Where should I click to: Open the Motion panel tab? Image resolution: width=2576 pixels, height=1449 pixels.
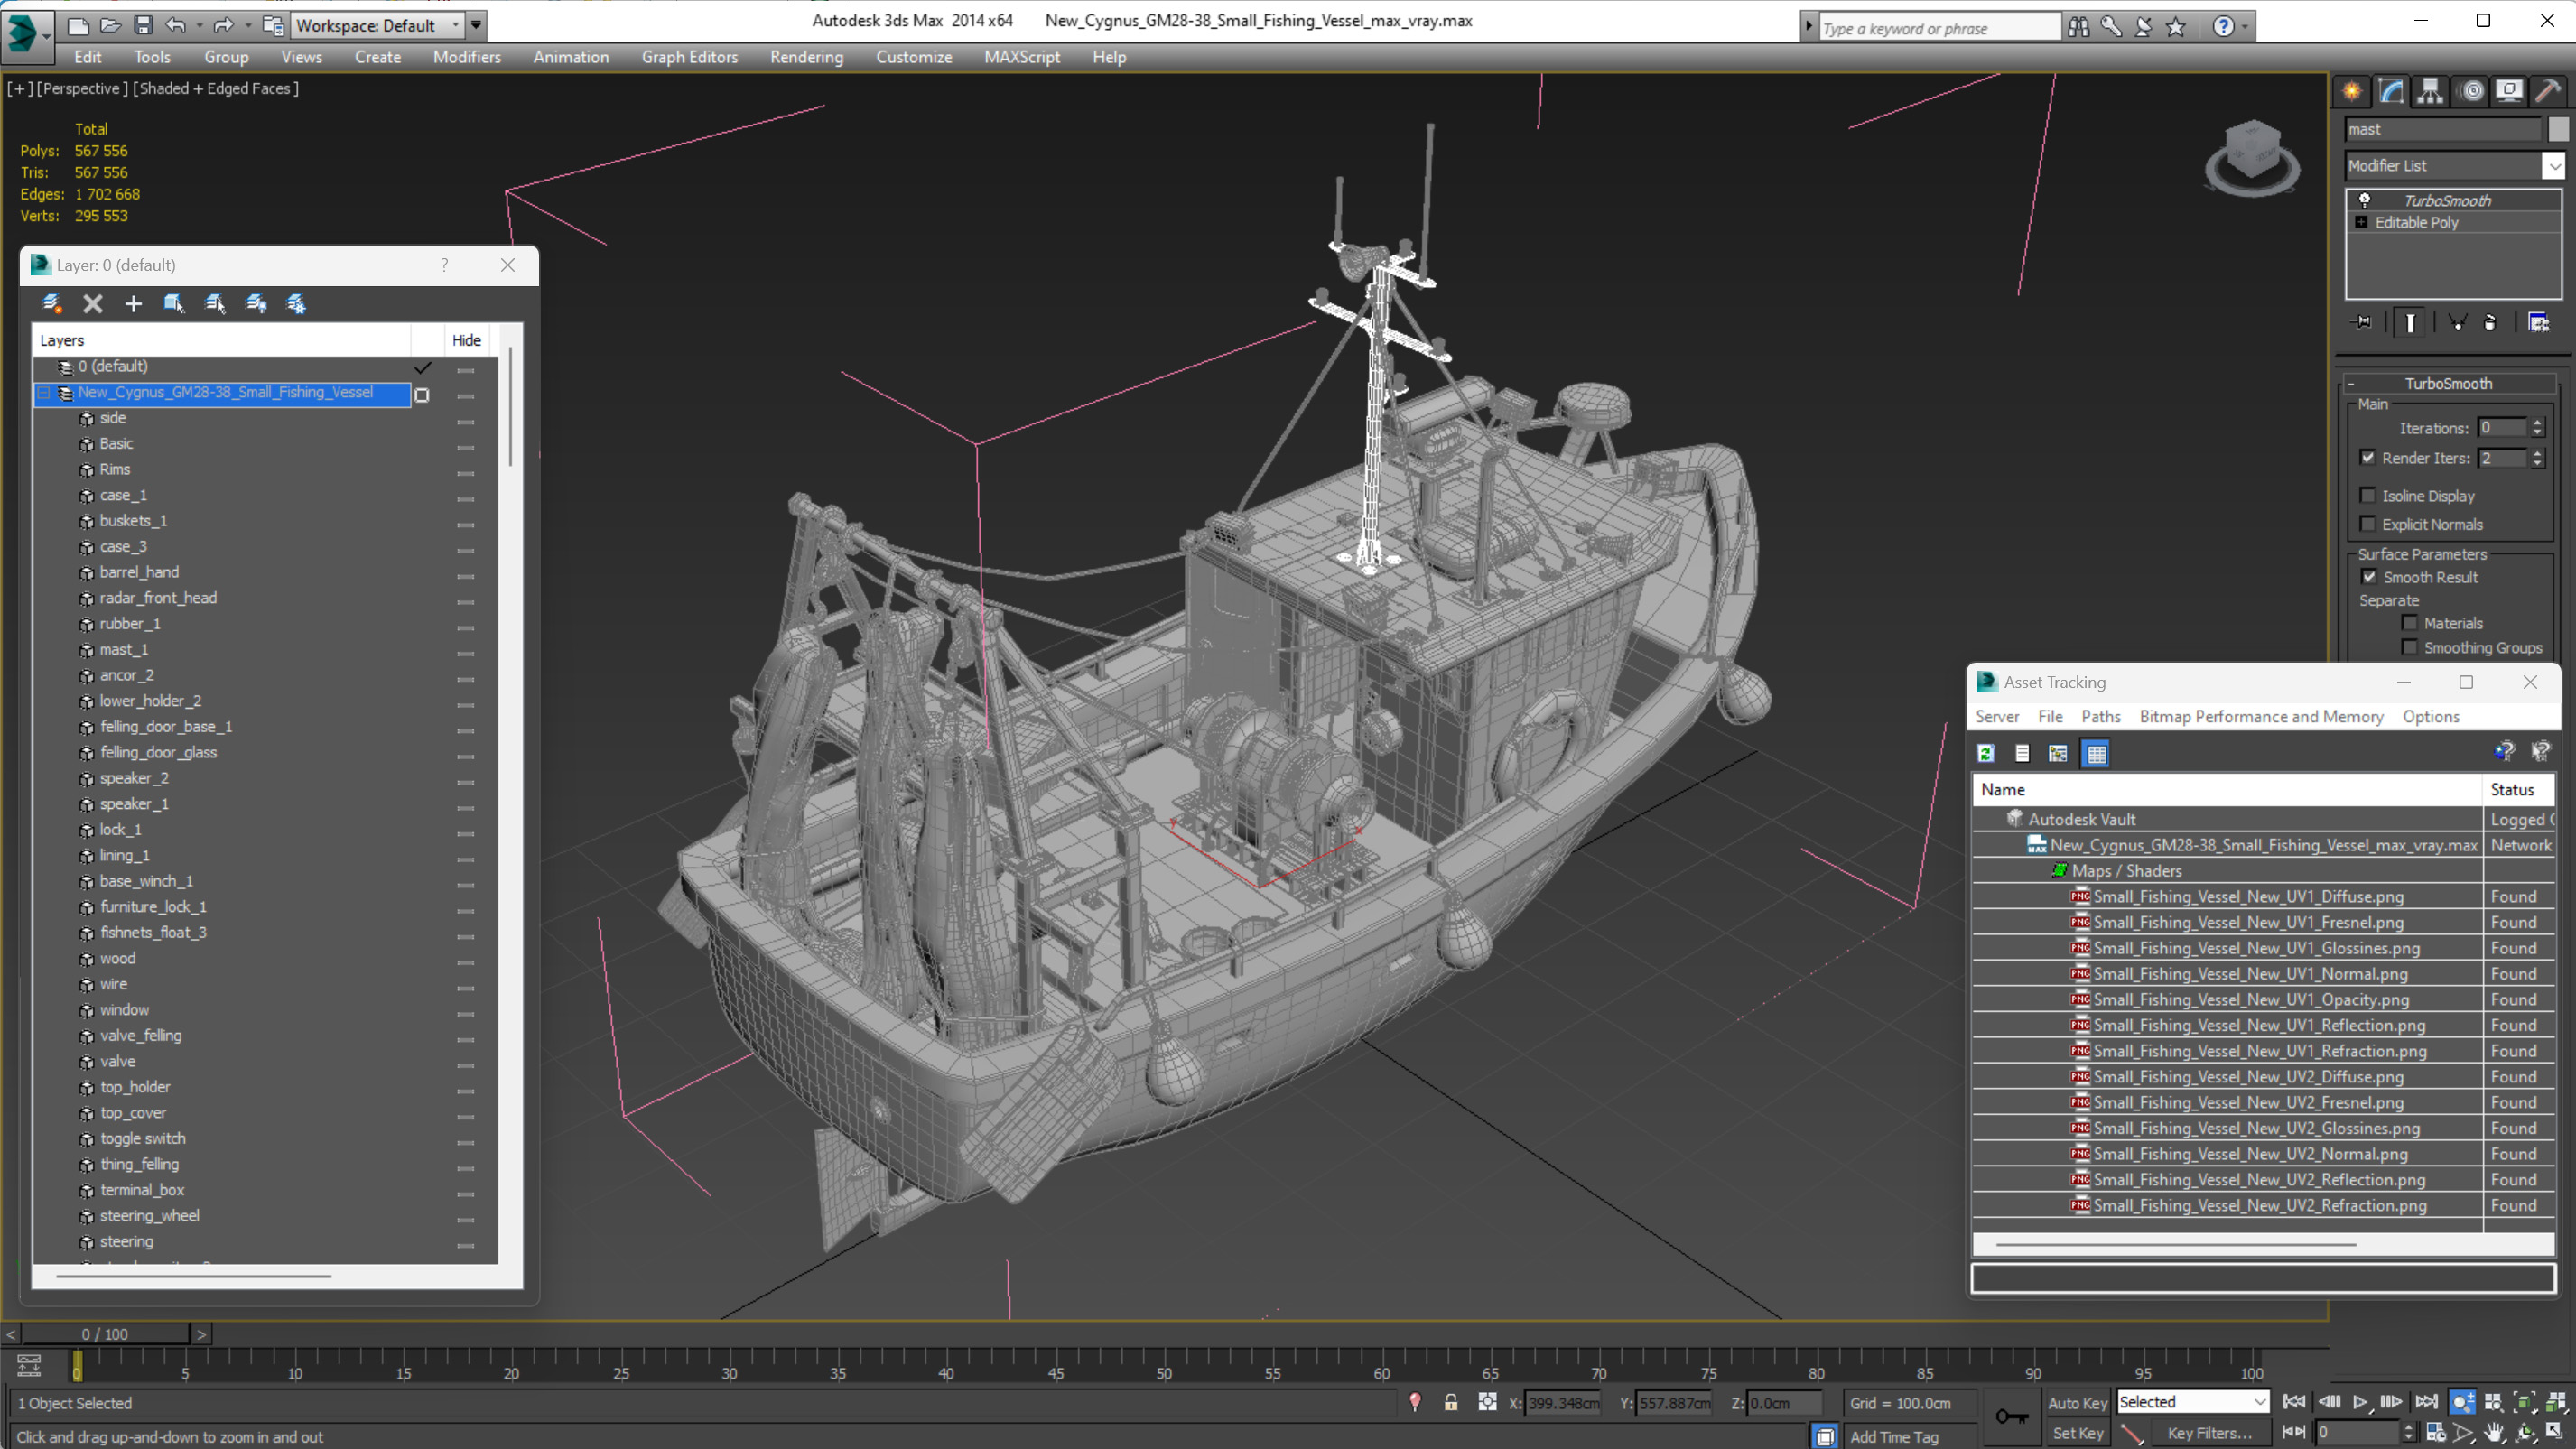click(x=2471, y=92)
